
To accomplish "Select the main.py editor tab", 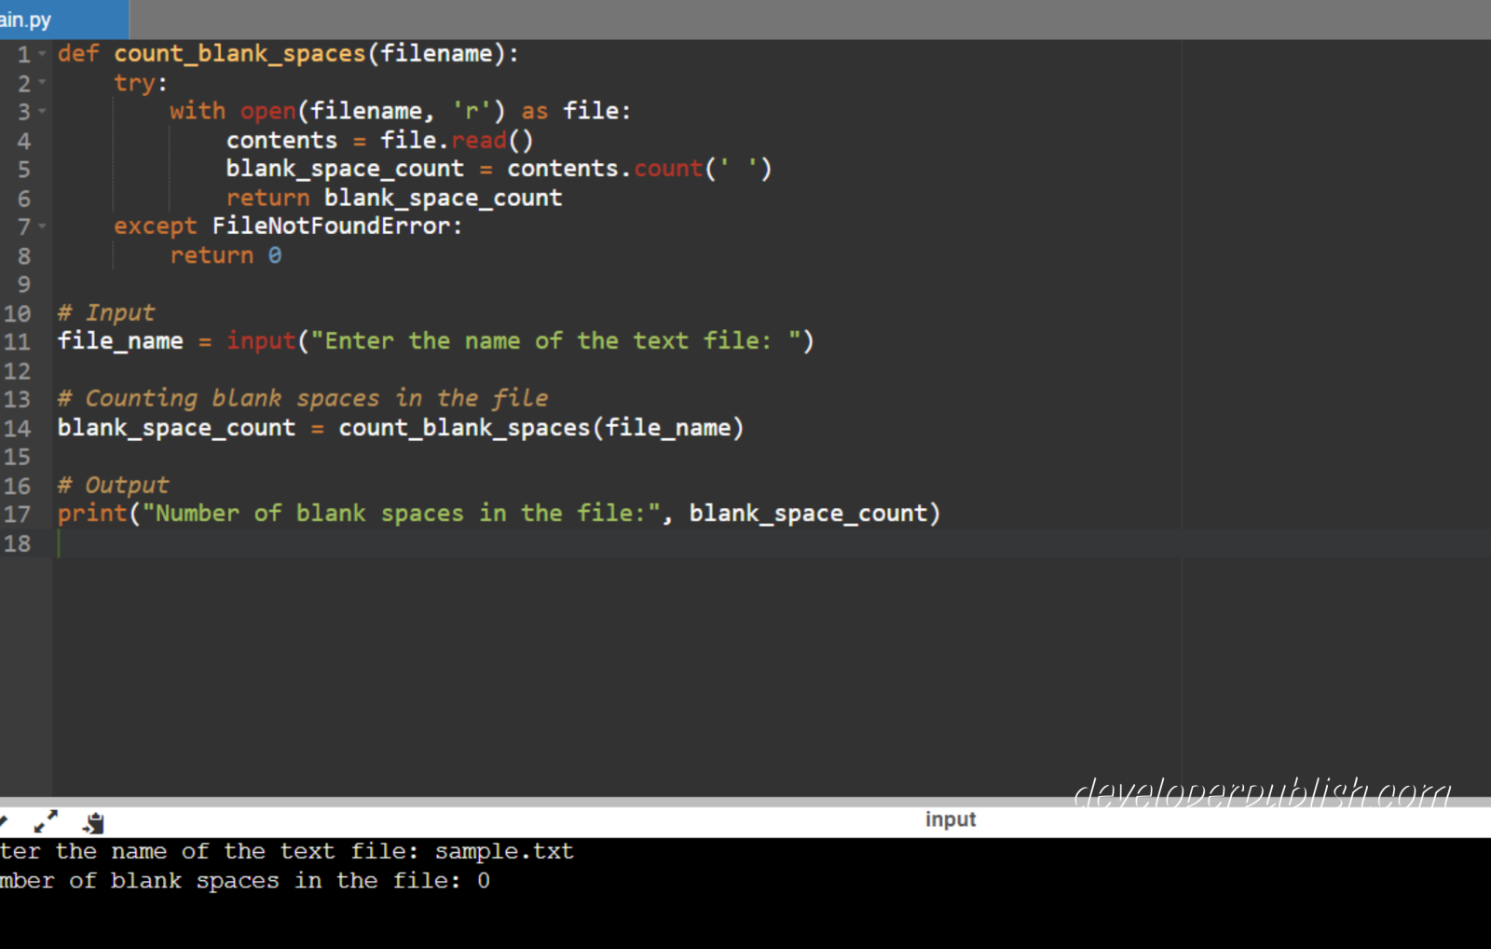I will (x=28, y=19).
